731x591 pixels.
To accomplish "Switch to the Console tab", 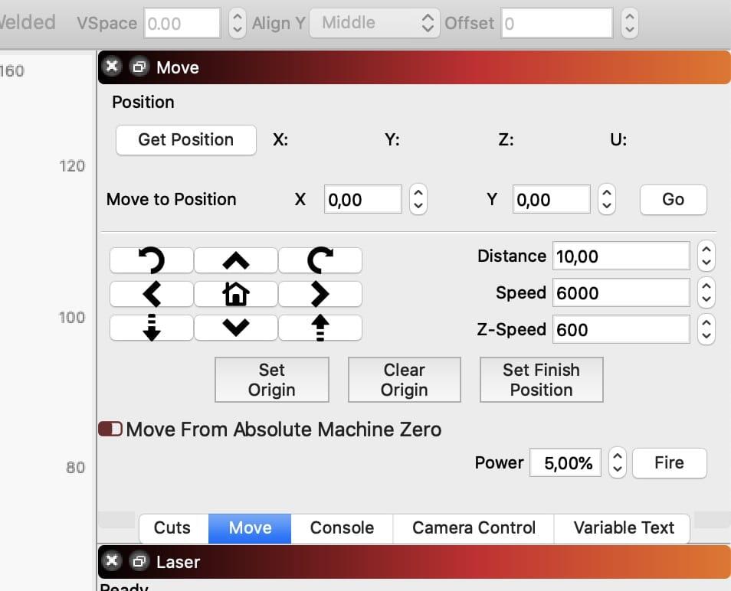I will (342, 528).
